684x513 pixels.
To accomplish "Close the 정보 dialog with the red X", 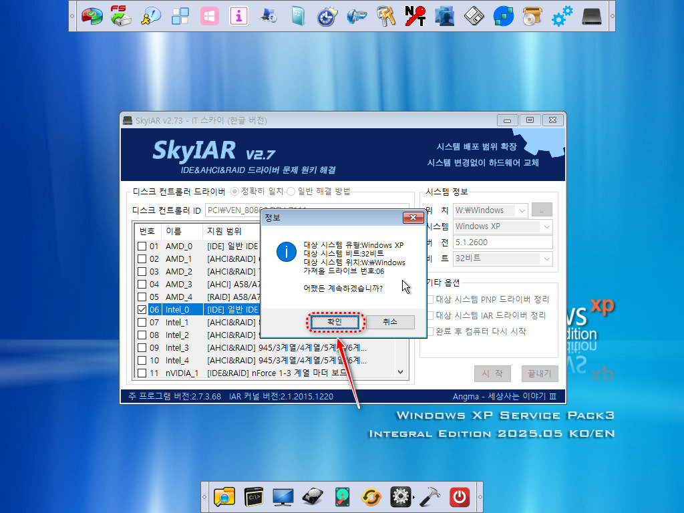I will (413, 217).
